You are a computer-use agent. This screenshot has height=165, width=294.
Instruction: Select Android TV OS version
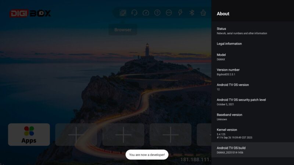click(x=252, y=87)
